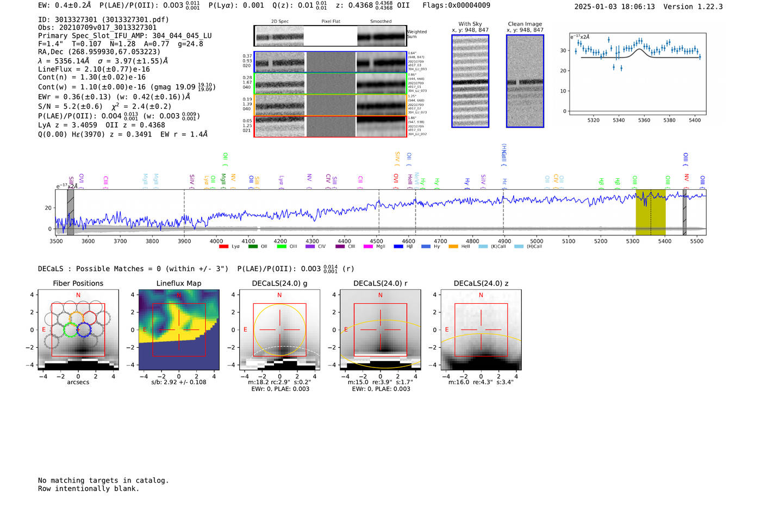Click the Gaussian emission-line fit plot
The height and width of the screenshot is (518, 761).
pyautogui.click(x=637, y=74)
